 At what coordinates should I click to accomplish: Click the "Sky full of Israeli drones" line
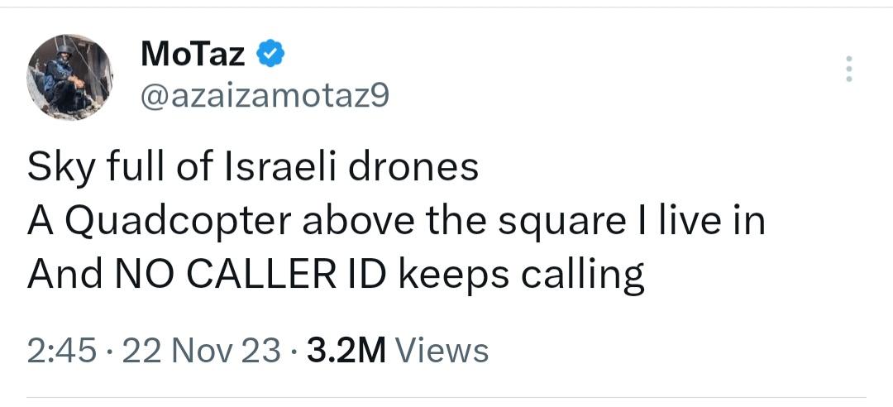[x=253, y=166]
